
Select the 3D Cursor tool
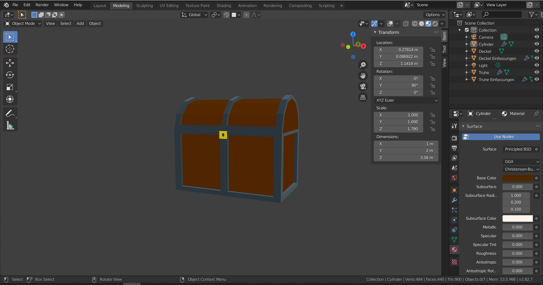click(x=10, y=49)
